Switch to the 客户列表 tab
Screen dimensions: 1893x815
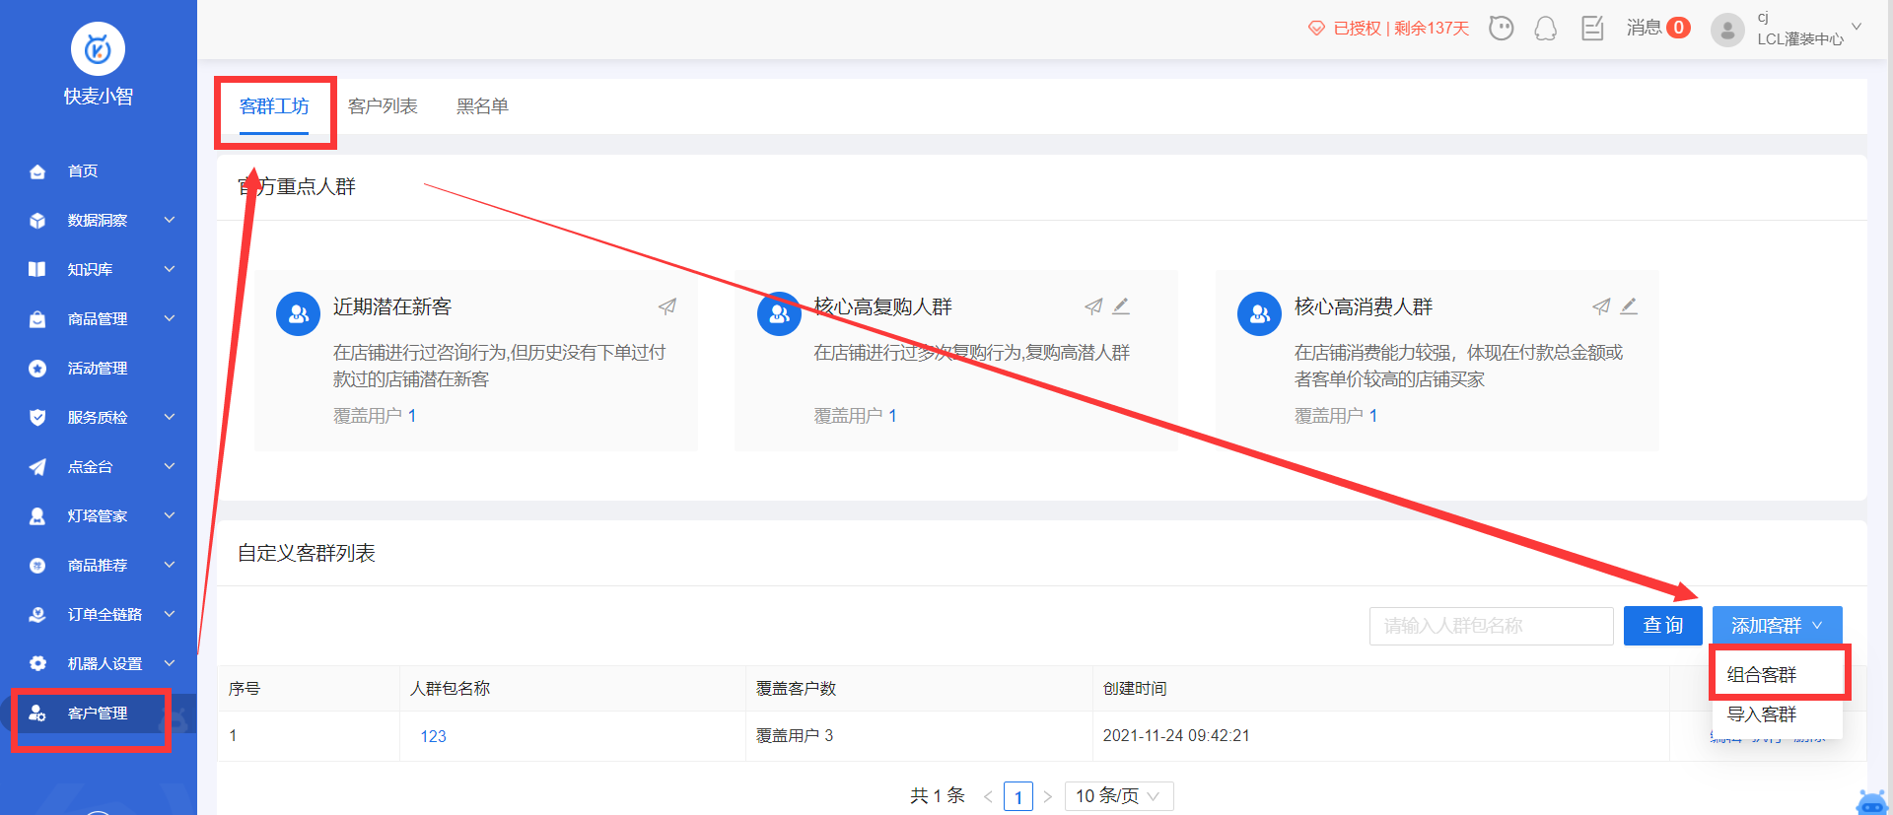point(383,106)
